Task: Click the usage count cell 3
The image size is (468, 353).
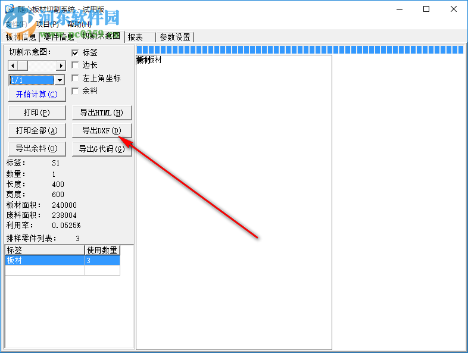Action: click(102, 260)
